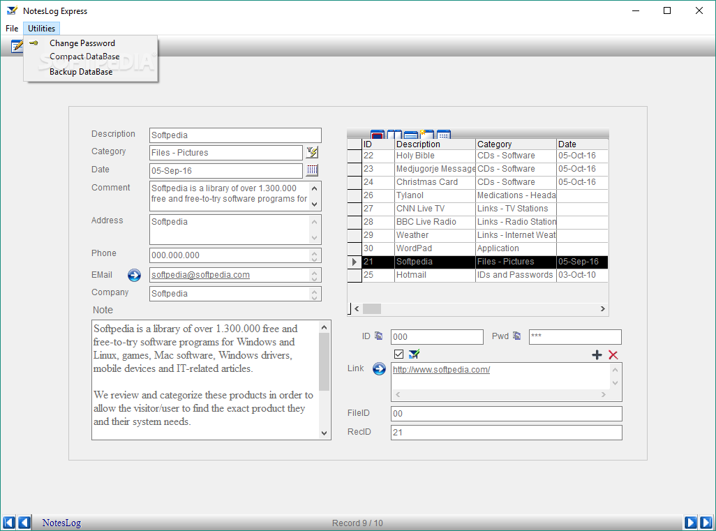Click the Note box vertical scrollbar thumb
Image resolution: width=716 pixels, height=531 pixels.
tap(325, 361)
